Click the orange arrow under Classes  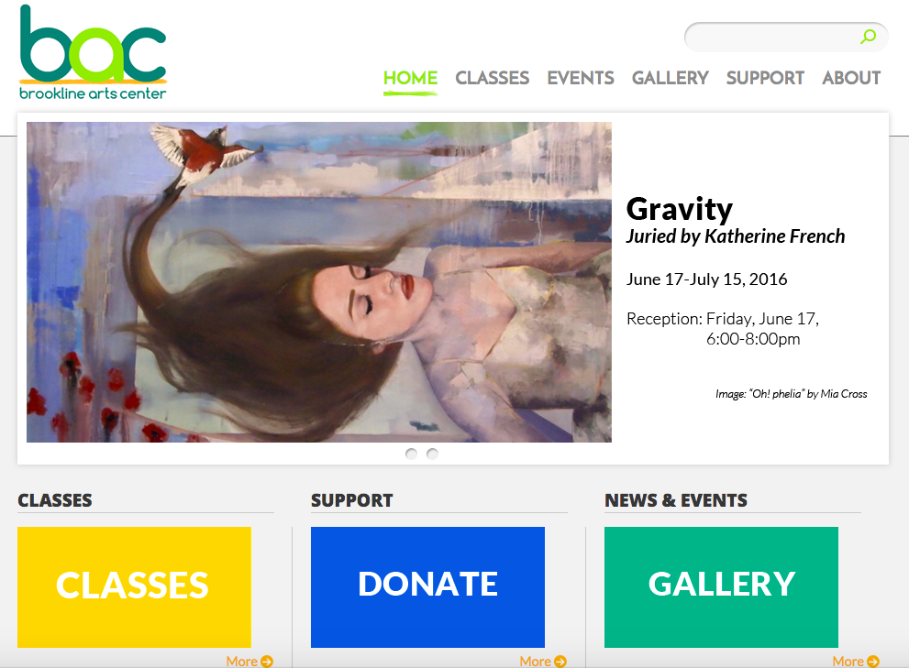coord(267,661)
